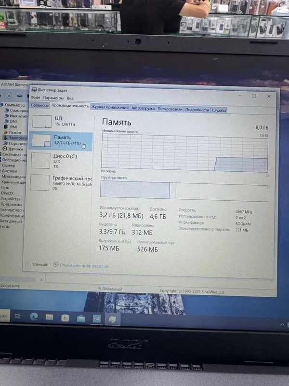Switch to AIDA64 via taskbar icon
Viewport: 289px width, 386px height.
pyautogui.click(x=97, y=319)
